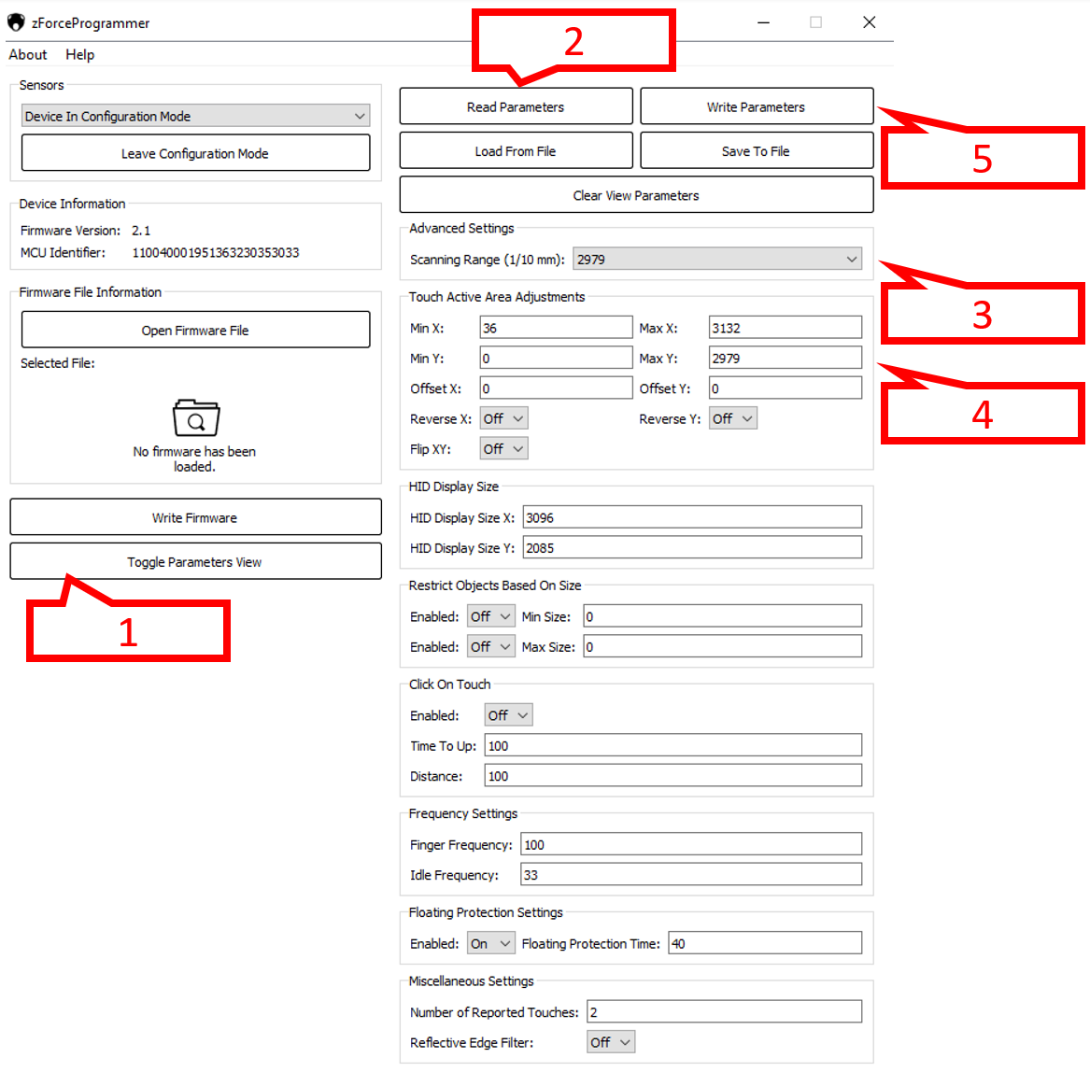Focus the Min X input field
Image resolution: width=1090 pixels, height=1072 pixels.
tap(556, 328)
